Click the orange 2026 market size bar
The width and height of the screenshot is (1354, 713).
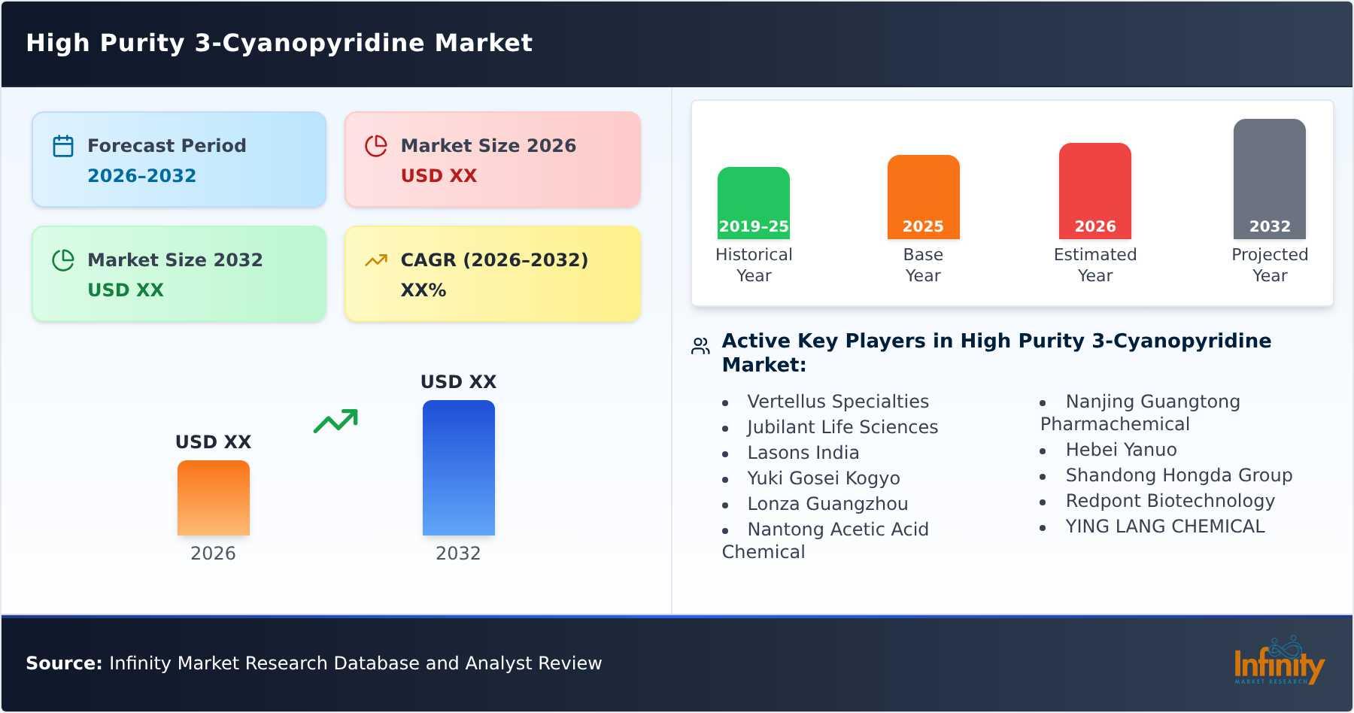(214, 498)
